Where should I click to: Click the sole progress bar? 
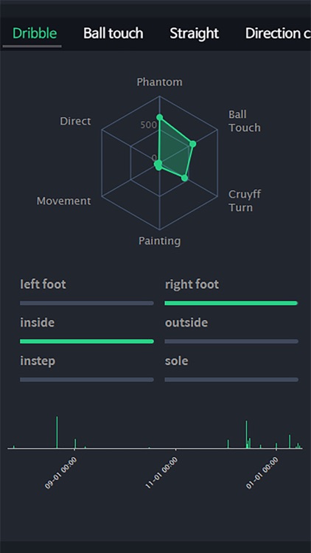click(231, 380)
